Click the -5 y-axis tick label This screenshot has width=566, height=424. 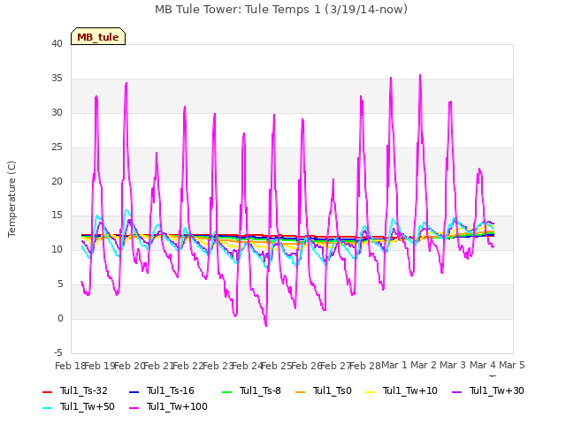pos(58,352)
